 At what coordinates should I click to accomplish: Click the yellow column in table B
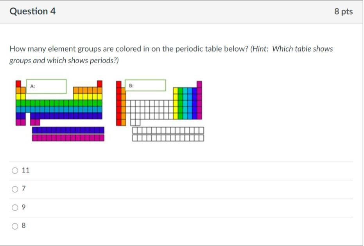pyautogui.click(x=176, y=103)
